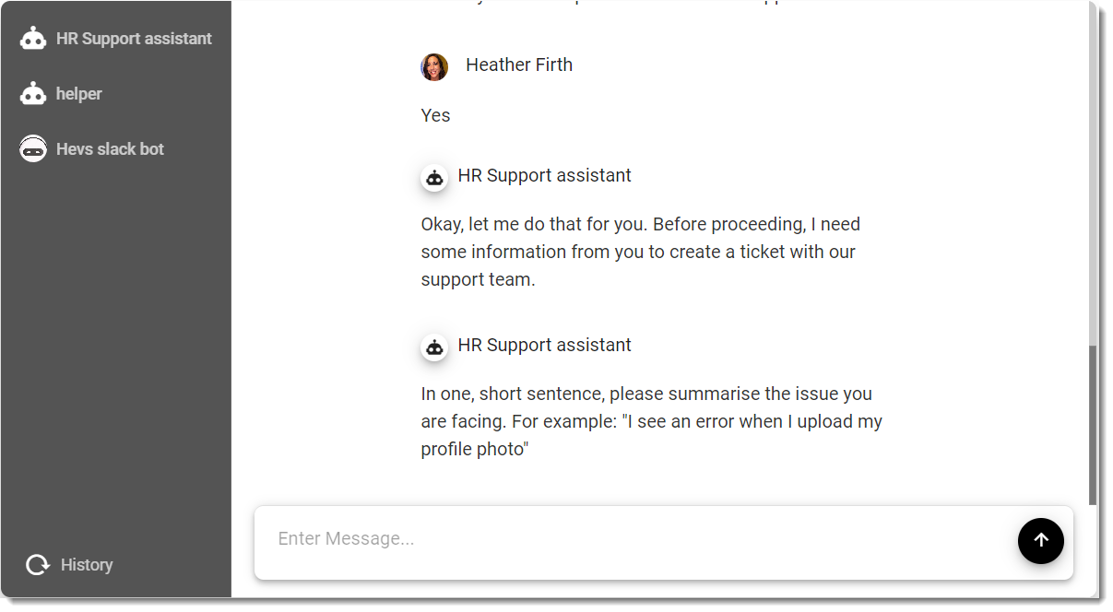1113x612 pixels.
Task: Open the helper bot via its robot icon
Action: pyautogui.click(x=33, y=93)
